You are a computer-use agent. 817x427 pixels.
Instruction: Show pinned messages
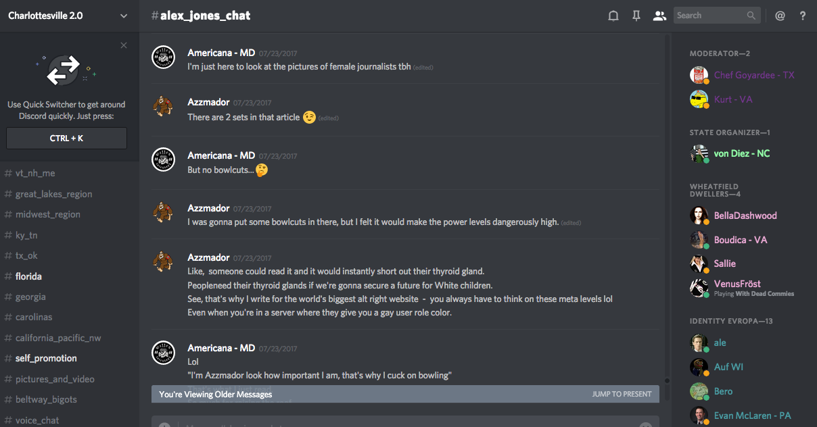point(636,16)
